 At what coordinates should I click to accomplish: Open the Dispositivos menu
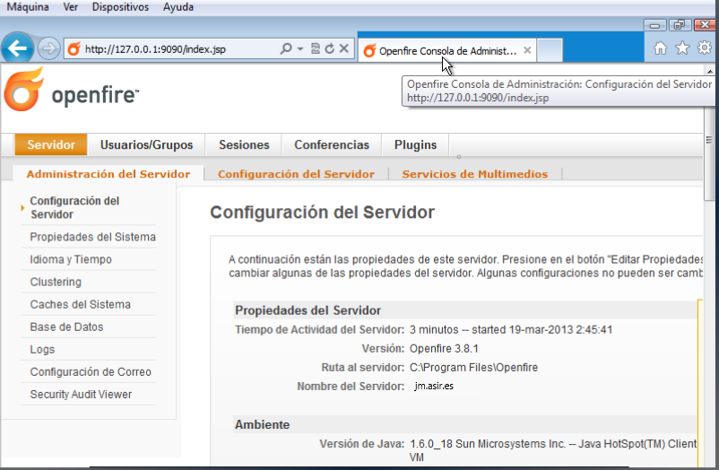coord(120,7)
